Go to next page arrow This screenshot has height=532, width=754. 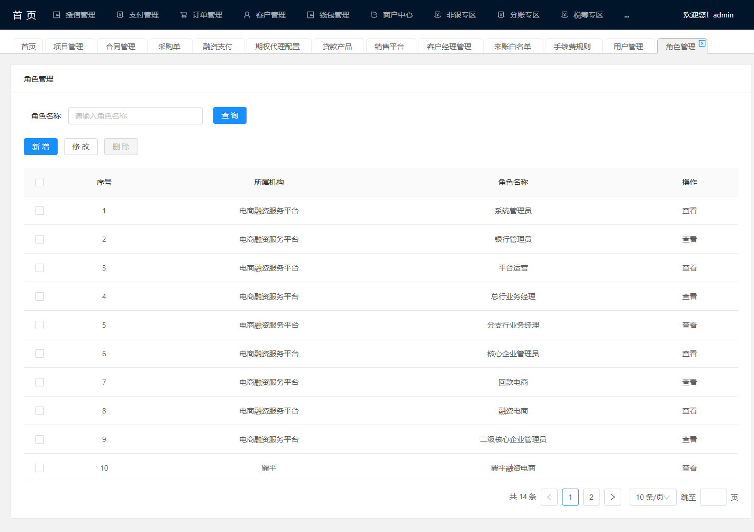(x=613, y=497)
